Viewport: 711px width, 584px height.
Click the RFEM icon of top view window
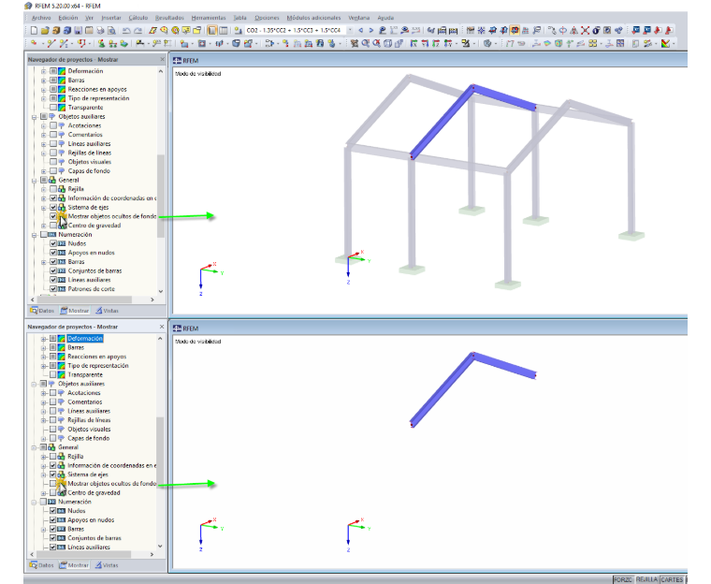[177, 60]
